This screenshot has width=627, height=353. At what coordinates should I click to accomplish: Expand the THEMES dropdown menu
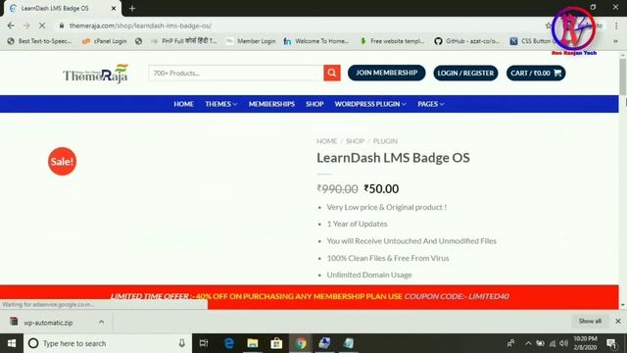coord(221,104)
